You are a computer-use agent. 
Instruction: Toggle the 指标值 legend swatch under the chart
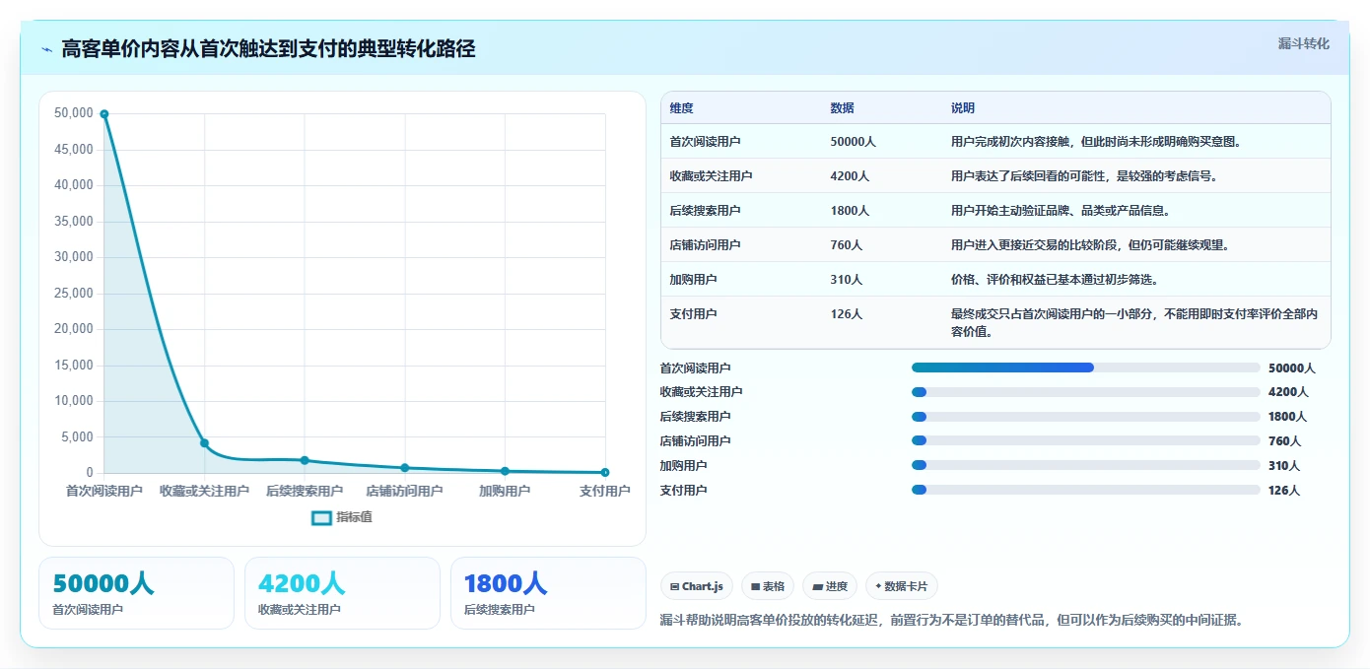click(321, 517)
